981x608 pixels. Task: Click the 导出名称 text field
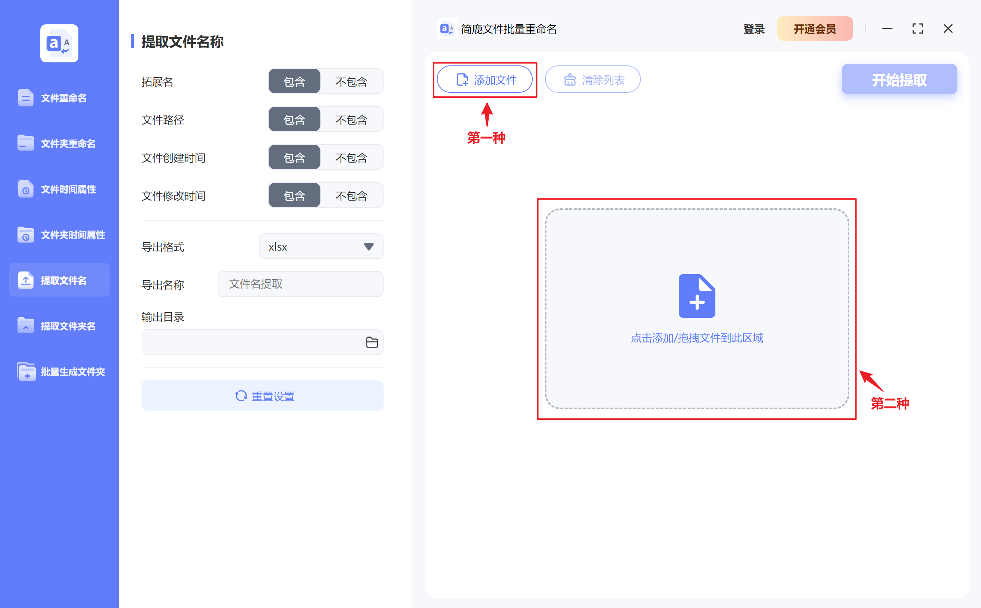click(x=300, y=284)
